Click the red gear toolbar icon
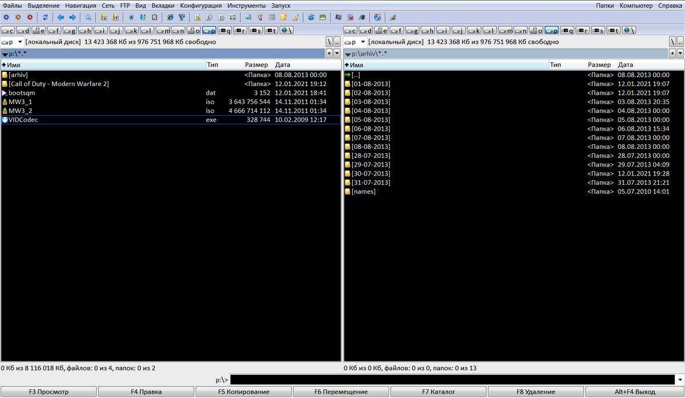 pyautogui.click(x=30, y=17)
